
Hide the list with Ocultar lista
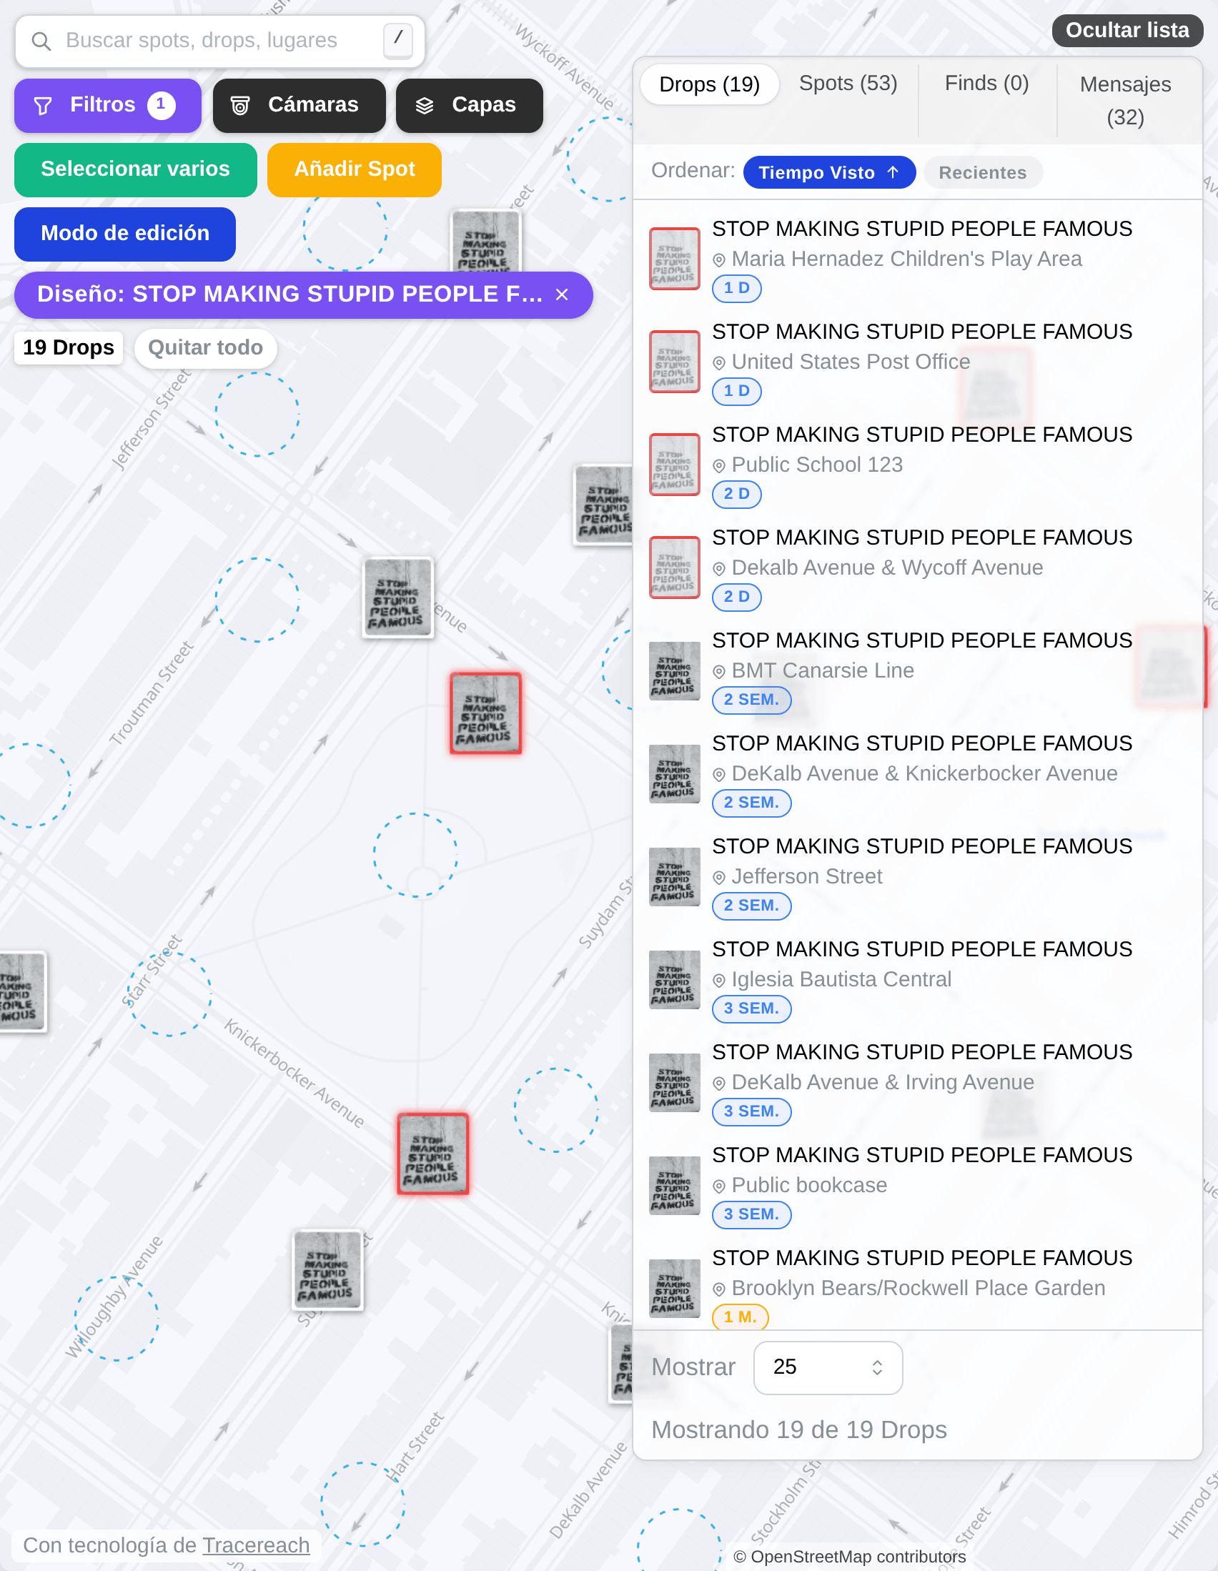pyautogui.click(x=1127, y=30)
